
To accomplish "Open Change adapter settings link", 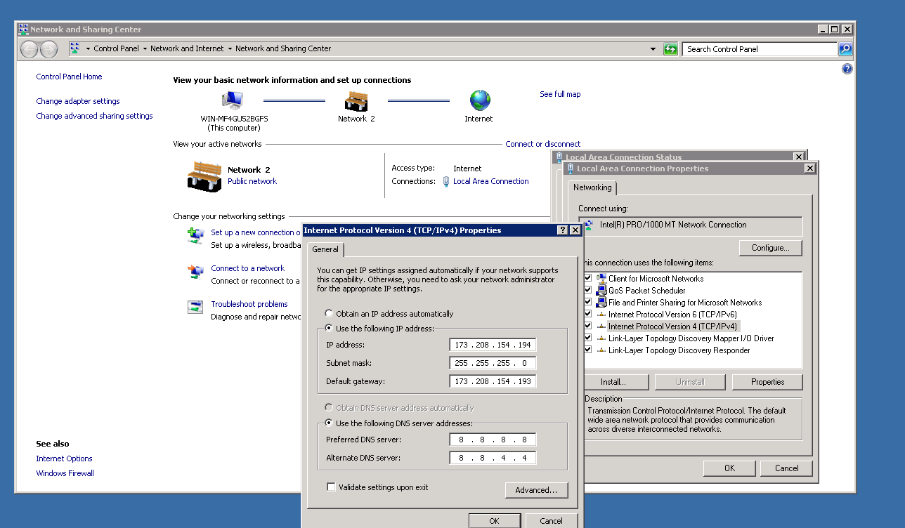I will point(78,101).
